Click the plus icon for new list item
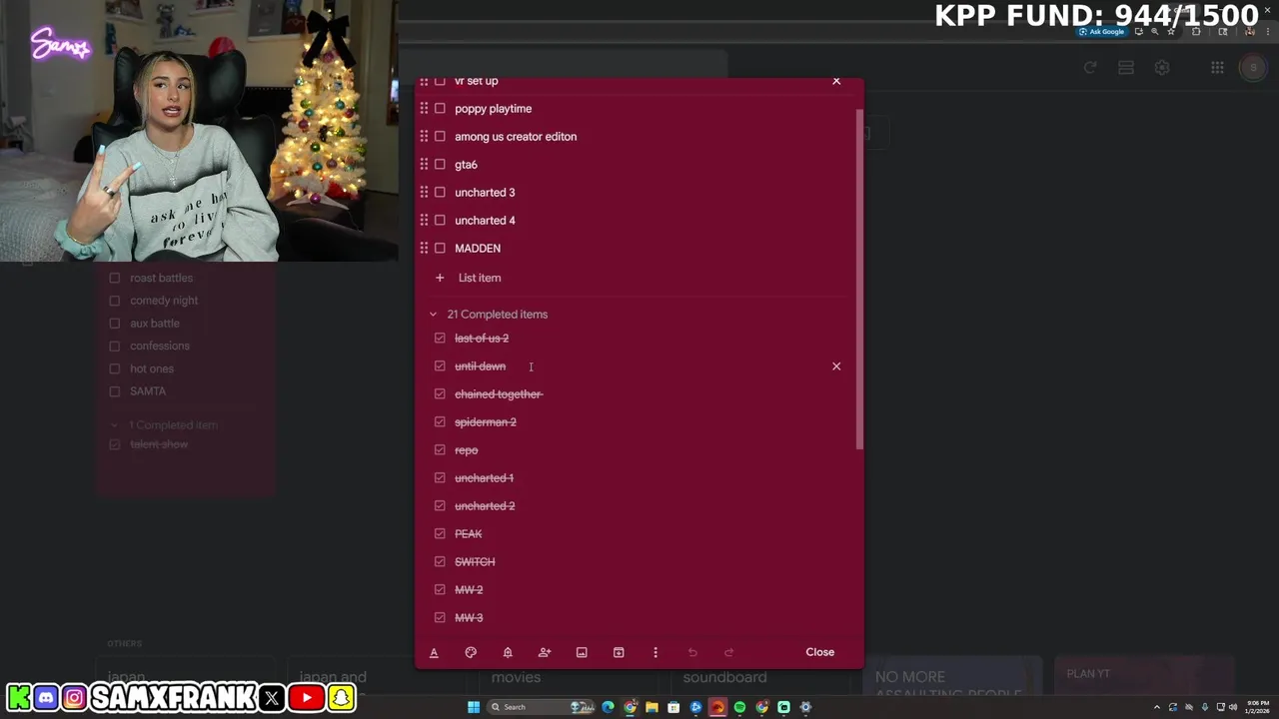The image size is (1279, 719). click(440, 278)
